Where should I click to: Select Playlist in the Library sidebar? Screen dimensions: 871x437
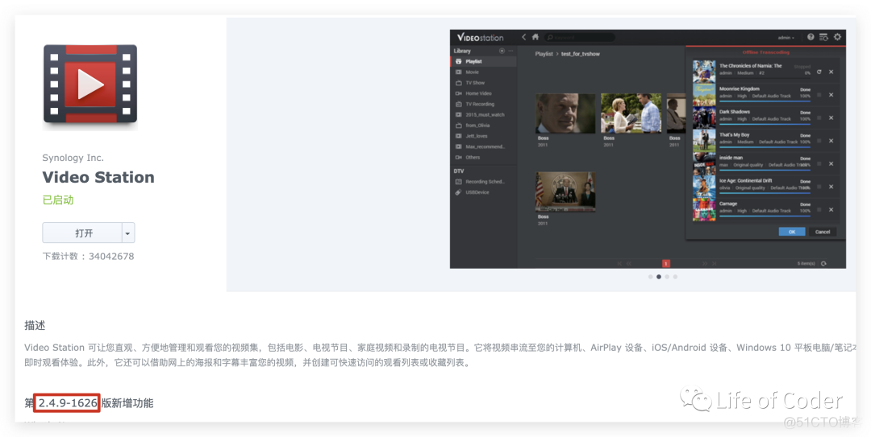coord(473,61)
